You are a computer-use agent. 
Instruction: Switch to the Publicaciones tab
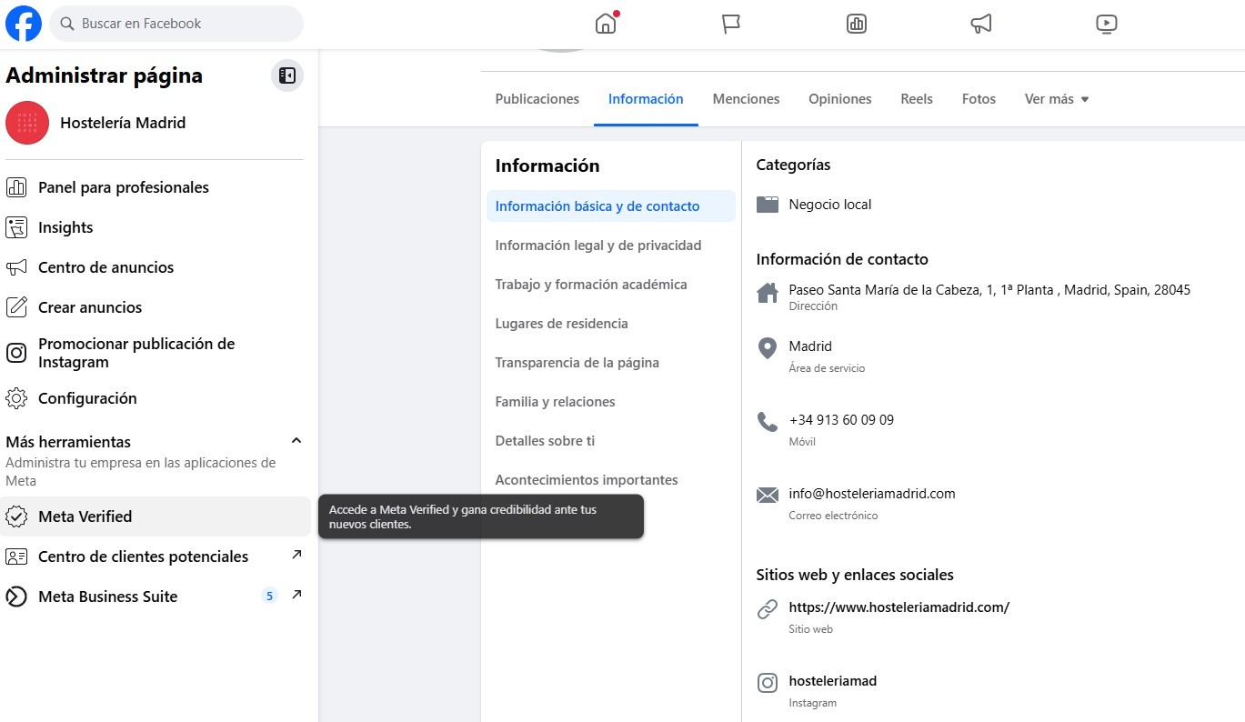[537, 99]
